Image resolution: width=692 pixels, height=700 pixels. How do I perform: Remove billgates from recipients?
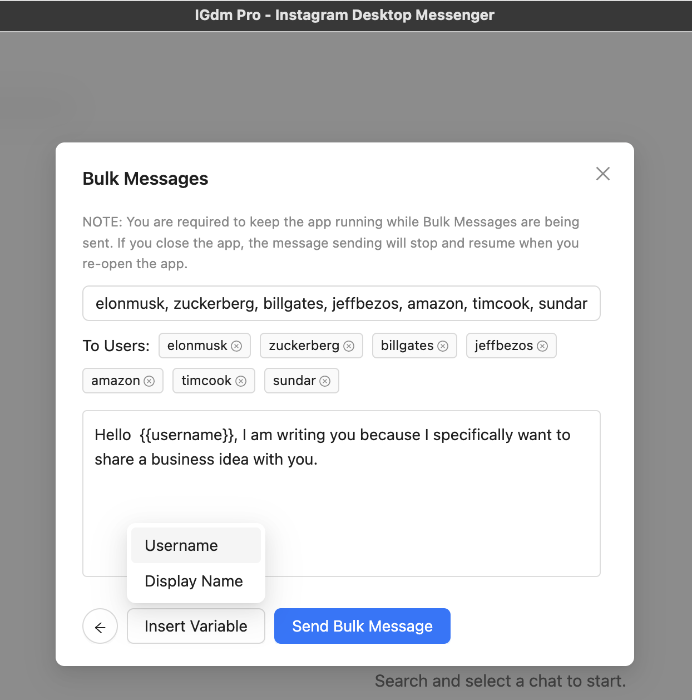tap(443, 346)
